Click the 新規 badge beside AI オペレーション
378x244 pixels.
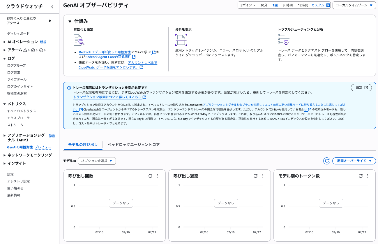point(43,42)
